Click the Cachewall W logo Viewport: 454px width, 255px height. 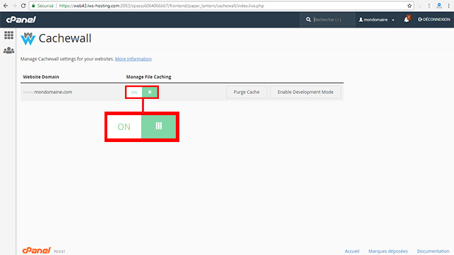click(28, 39)
